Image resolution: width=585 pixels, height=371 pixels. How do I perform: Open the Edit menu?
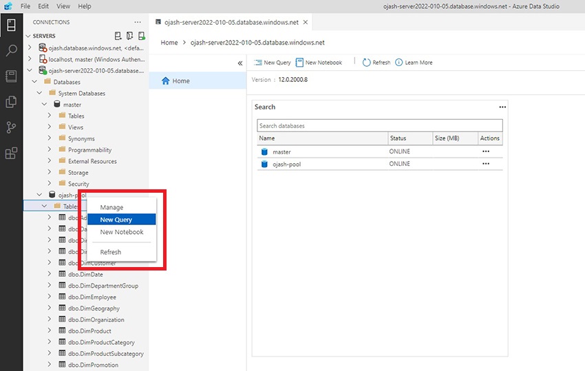coord(43,6)
